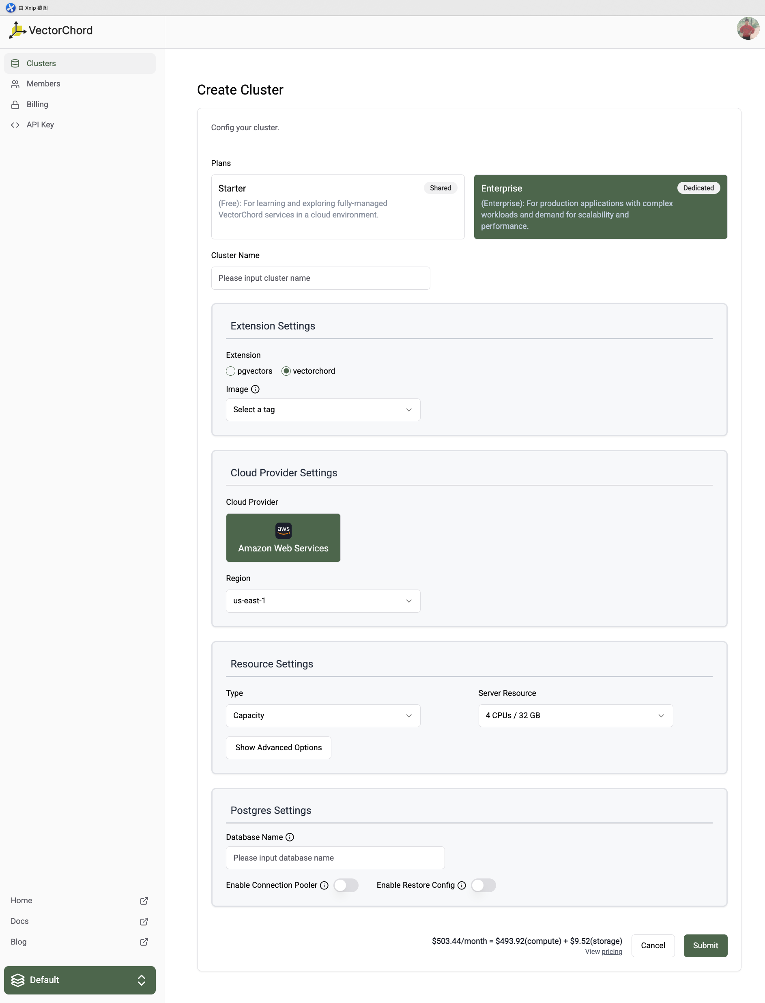Go to Members in the sidebar
The height and width of the screenshot is (1003, 765).
point(43,84)
